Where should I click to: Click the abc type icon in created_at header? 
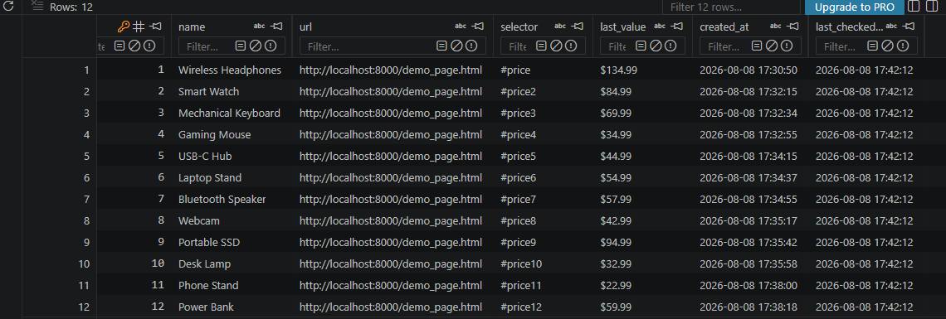tap(776, 27)
